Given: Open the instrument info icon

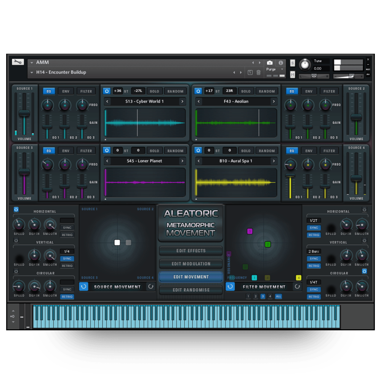Looking at the screenshot, I should [x=281, y=63].
